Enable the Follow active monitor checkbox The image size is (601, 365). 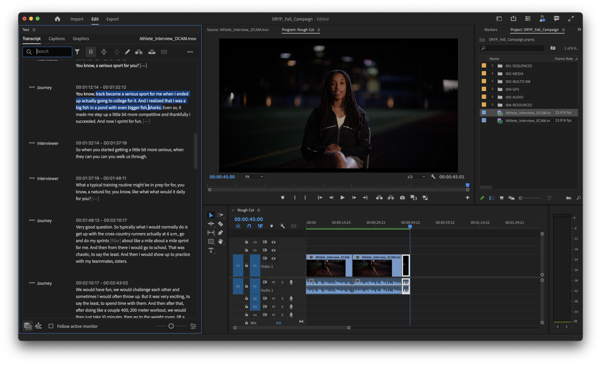click(x=51, y=326)
